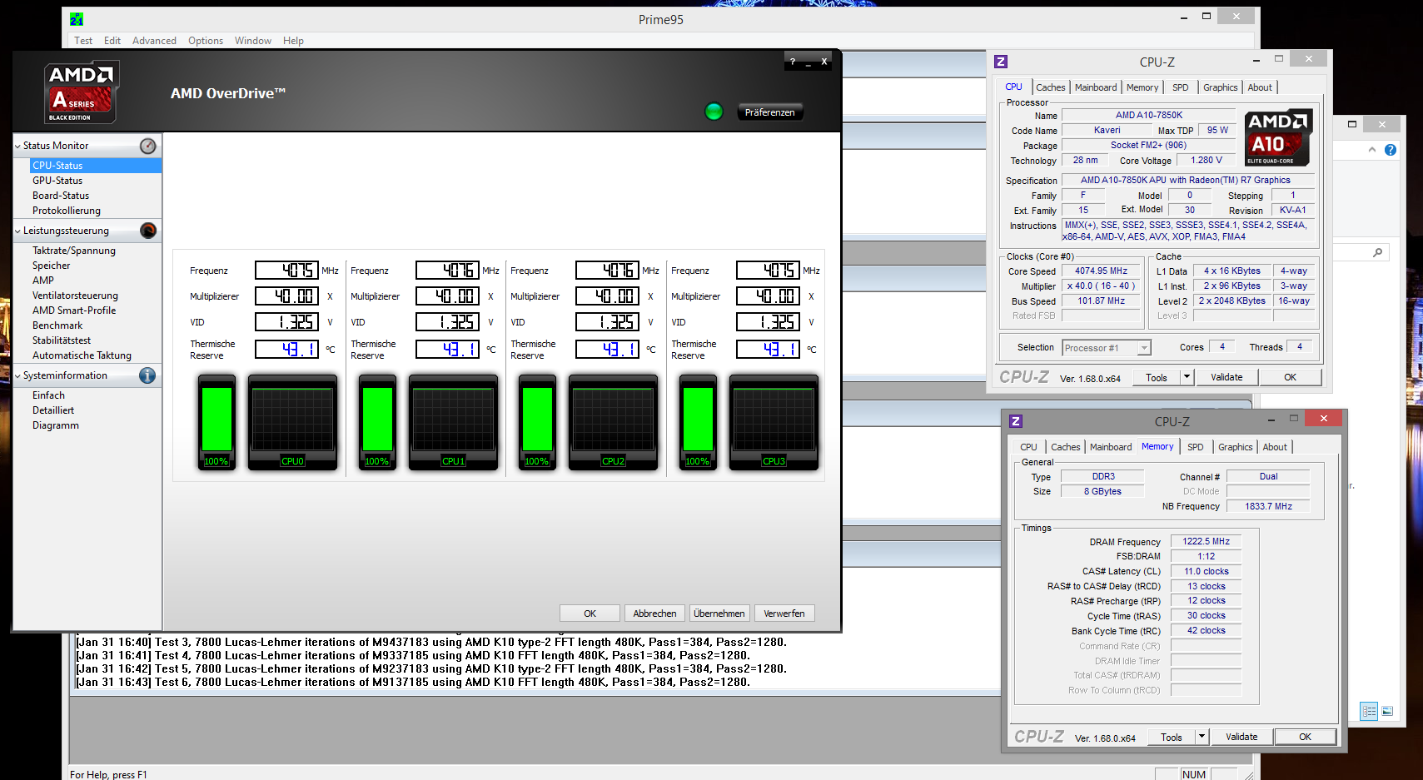Click the Systeminformation blue info icon
The image size is (1423, 780).
point(147,375)
